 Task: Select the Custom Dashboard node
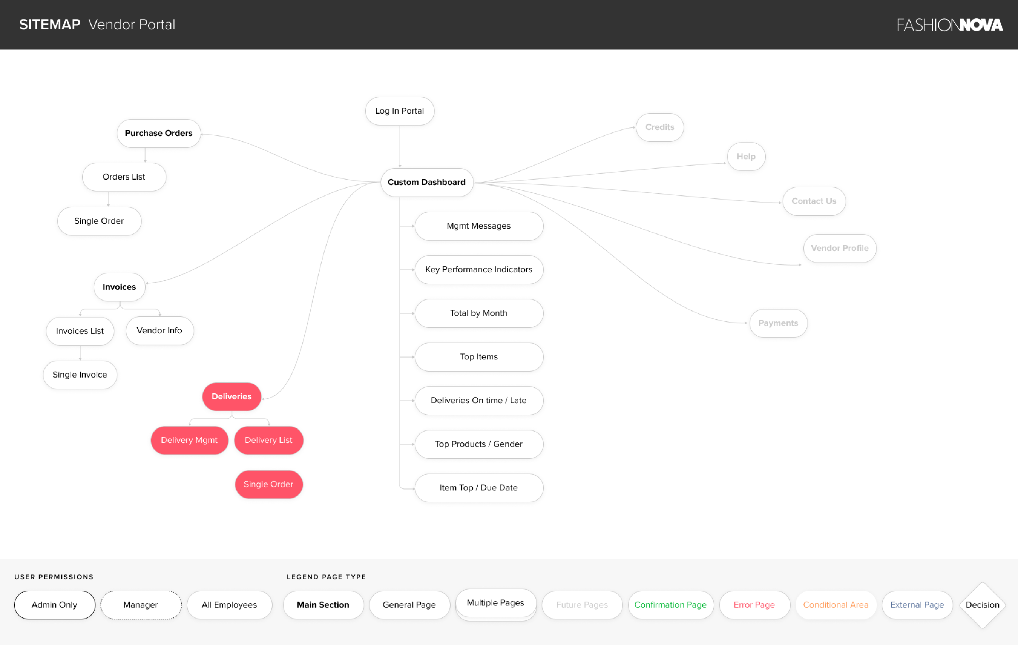(426, 182)
